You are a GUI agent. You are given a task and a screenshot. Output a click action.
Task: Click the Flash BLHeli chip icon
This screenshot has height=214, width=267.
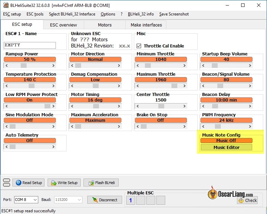[x=91, y=183]
